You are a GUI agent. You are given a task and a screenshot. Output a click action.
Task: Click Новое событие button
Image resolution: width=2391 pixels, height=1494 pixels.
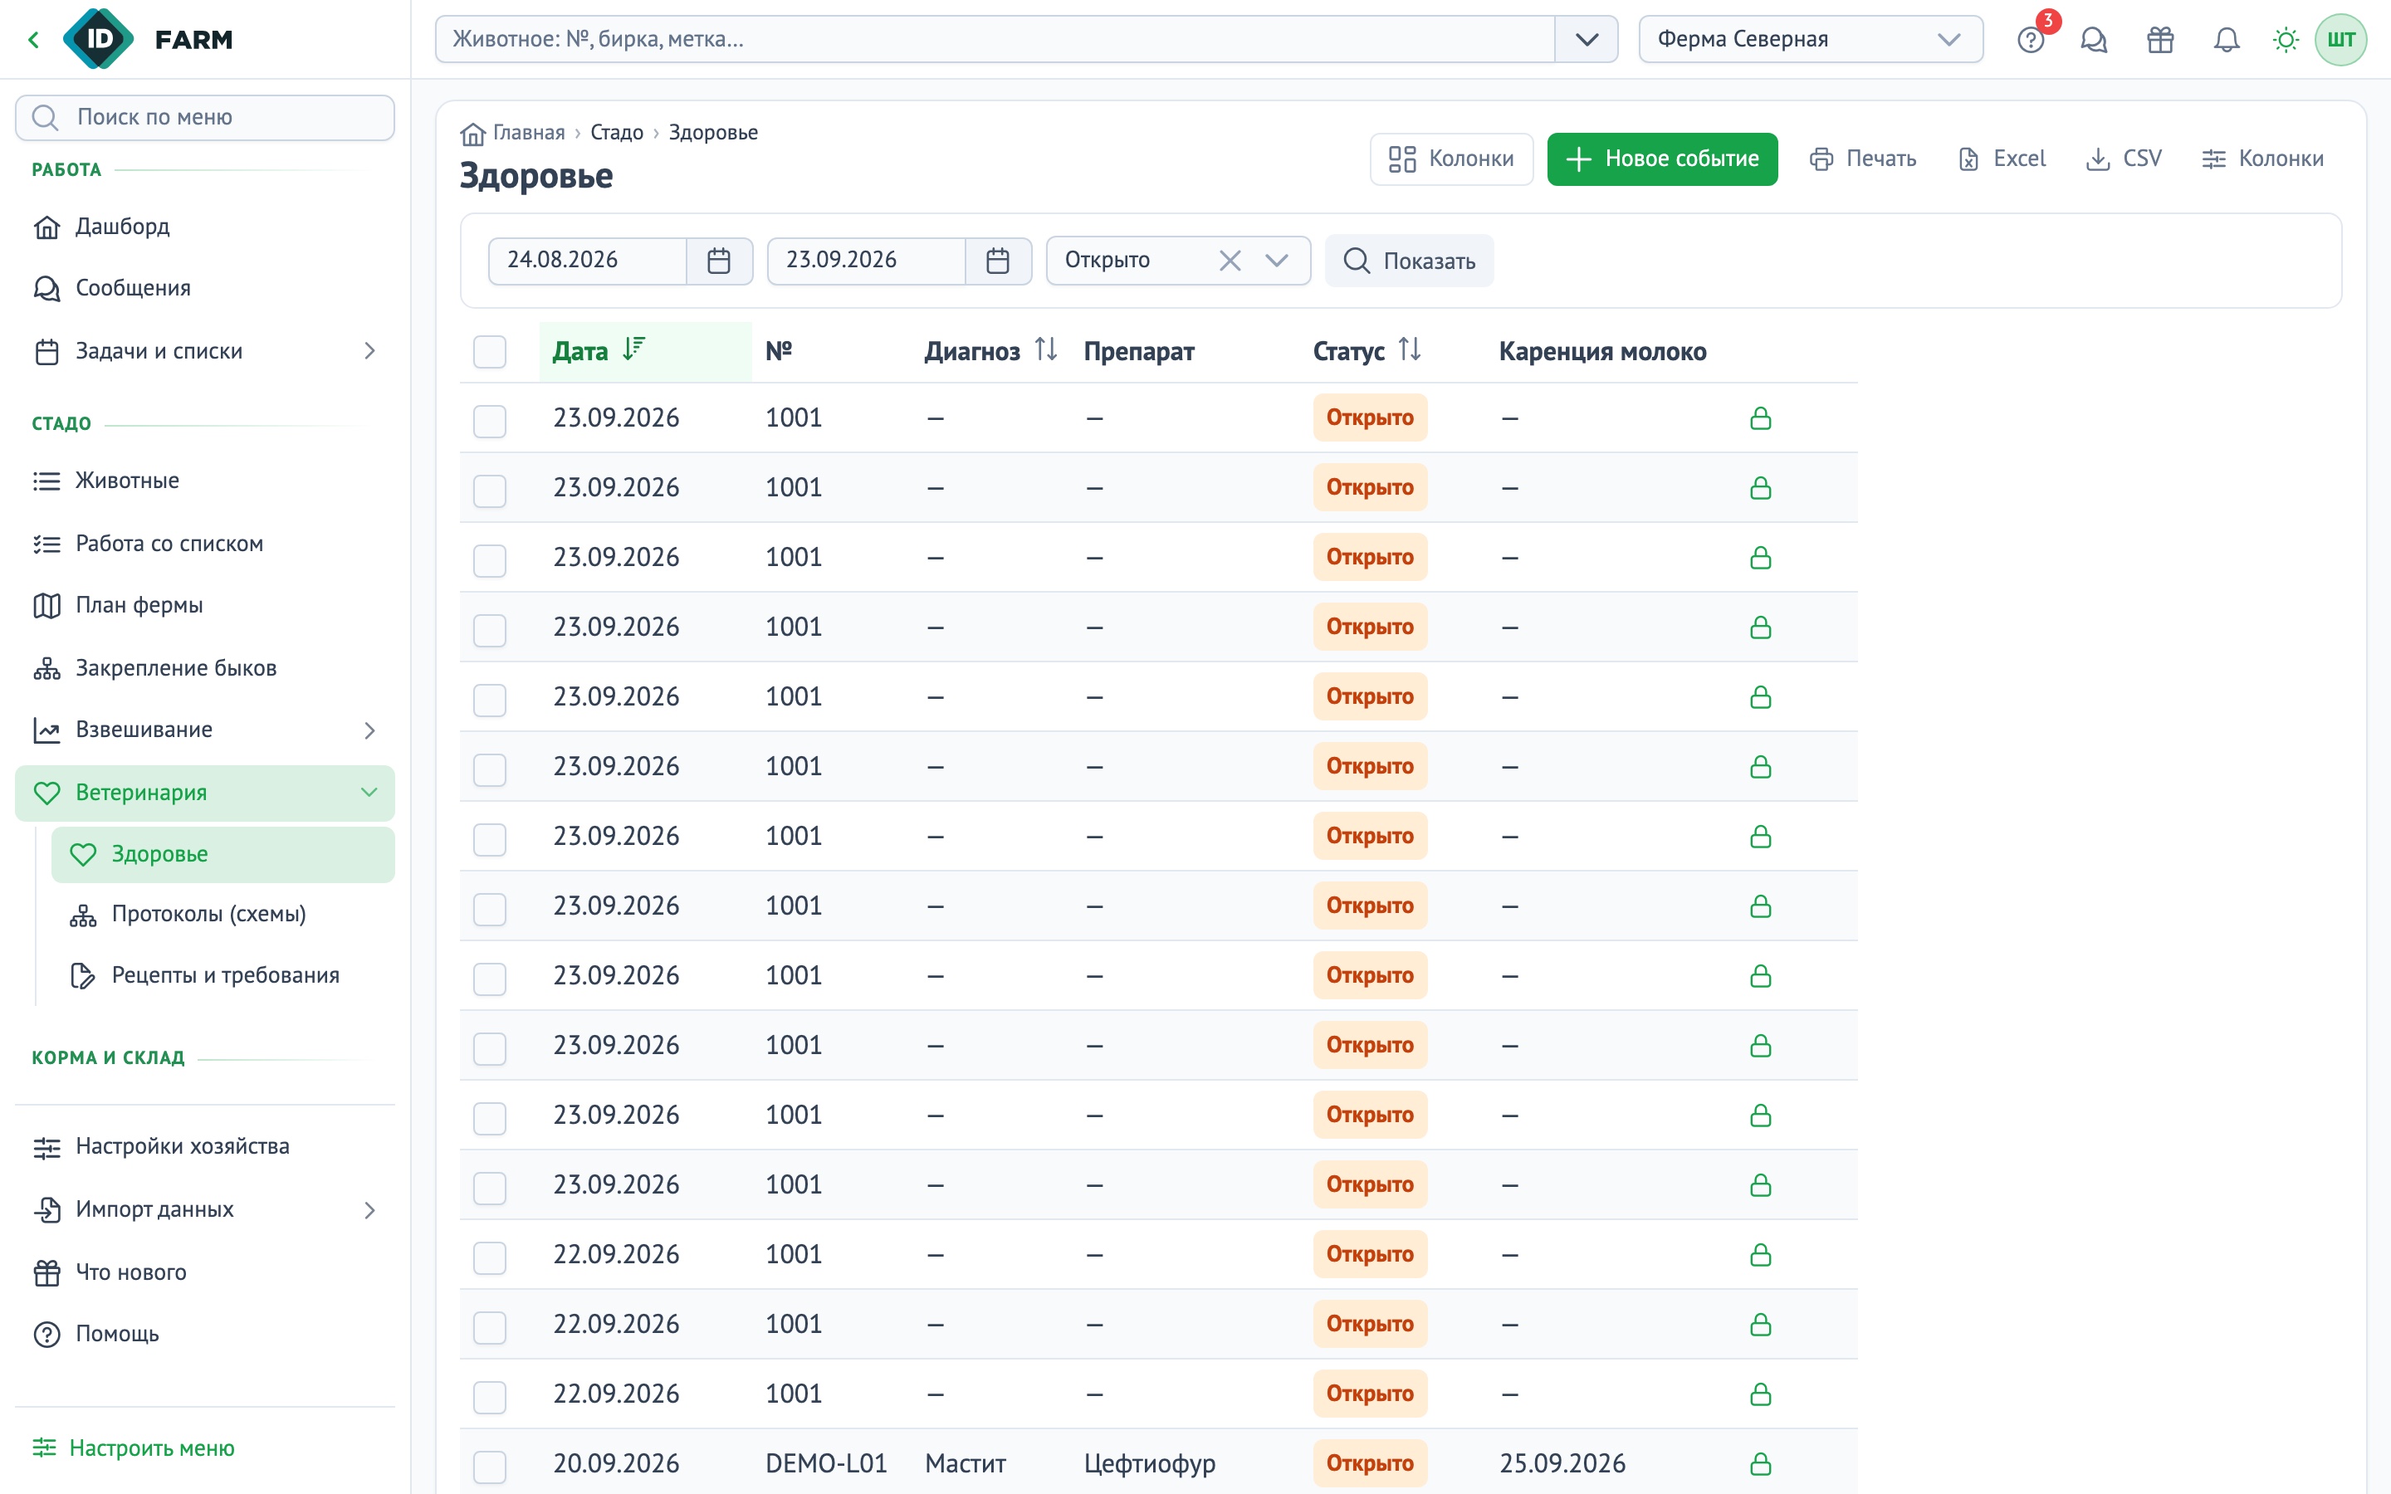(1662, 159)
